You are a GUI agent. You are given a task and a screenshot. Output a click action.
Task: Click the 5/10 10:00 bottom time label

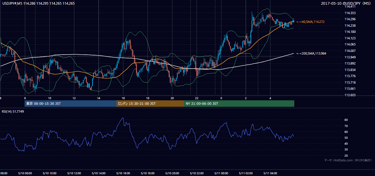tap(49, 173)
